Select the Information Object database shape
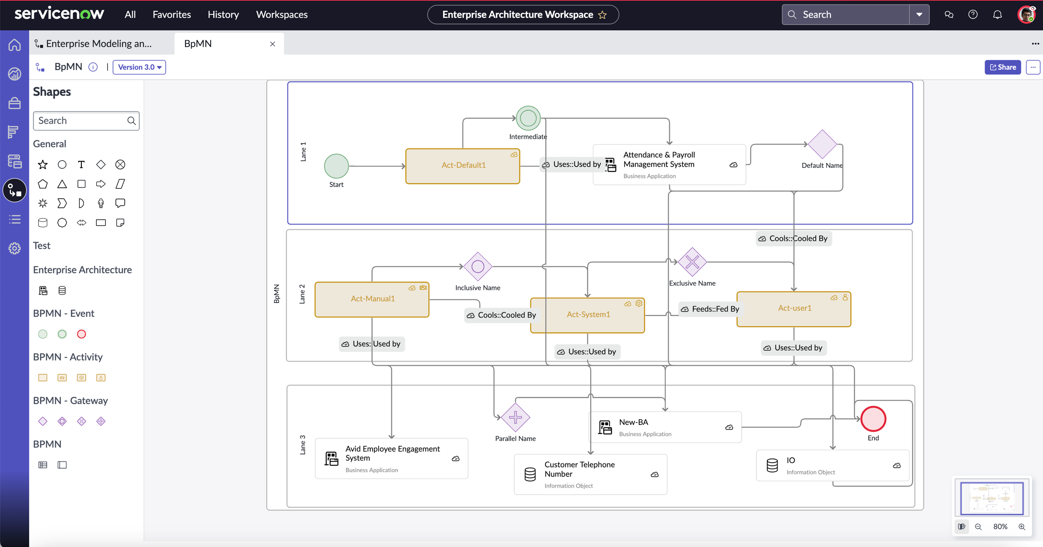1043x547 pixels. tap(62, 290)
